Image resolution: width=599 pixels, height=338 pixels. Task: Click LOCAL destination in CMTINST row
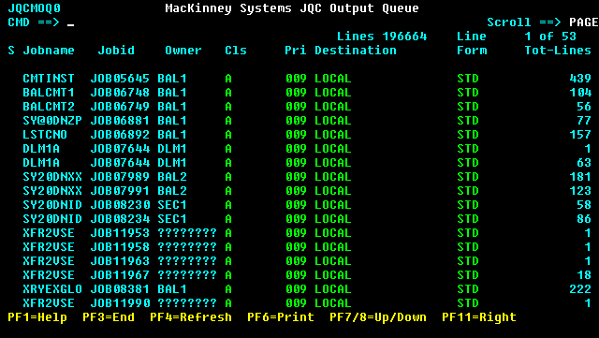[x=333, y=79]
